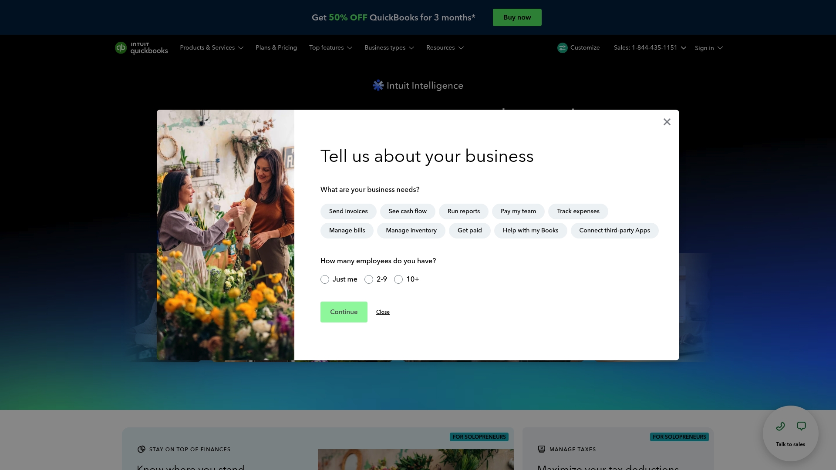Click the phone icon in the Talk to sales widget

coord(780,426)
